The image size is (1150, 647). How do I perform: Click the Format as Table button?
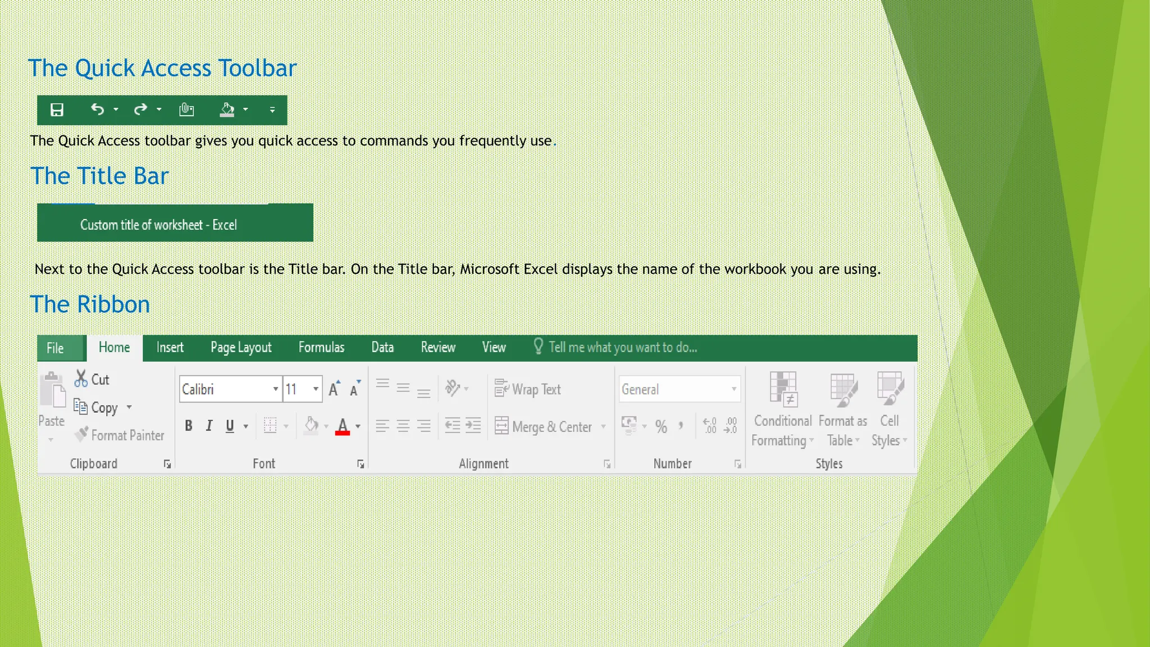click(x=843, y=409)
